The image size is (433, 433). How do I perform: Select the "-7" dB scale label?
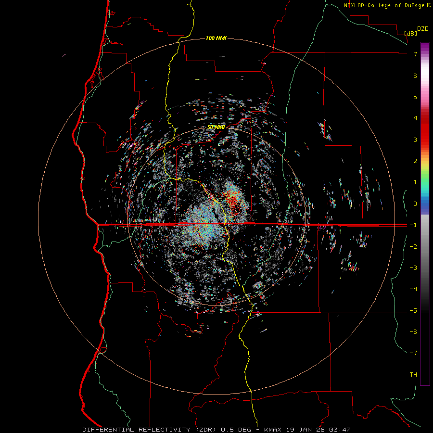coord(413,353)
